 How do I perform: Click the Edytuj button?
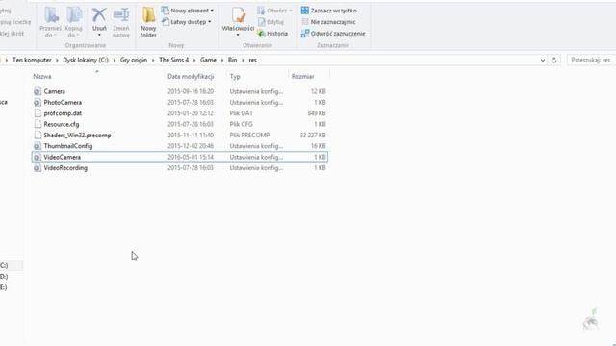pos(270,22)
